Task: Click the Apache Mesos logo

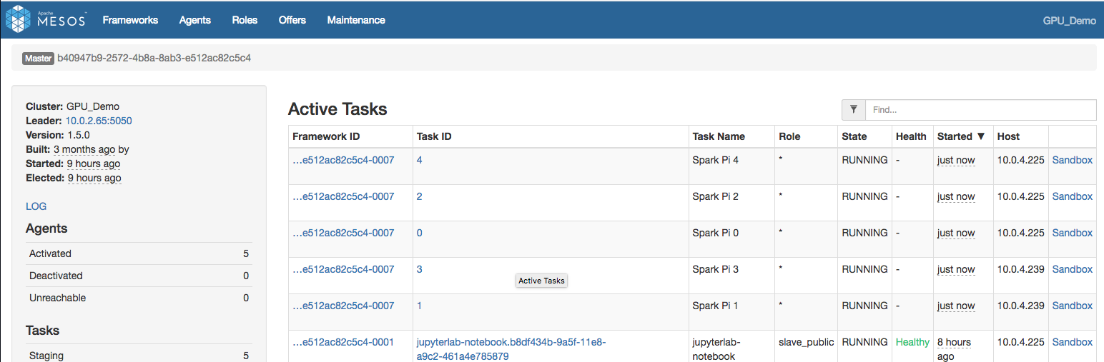Action: pyautogui.click(x=46, y=19)
